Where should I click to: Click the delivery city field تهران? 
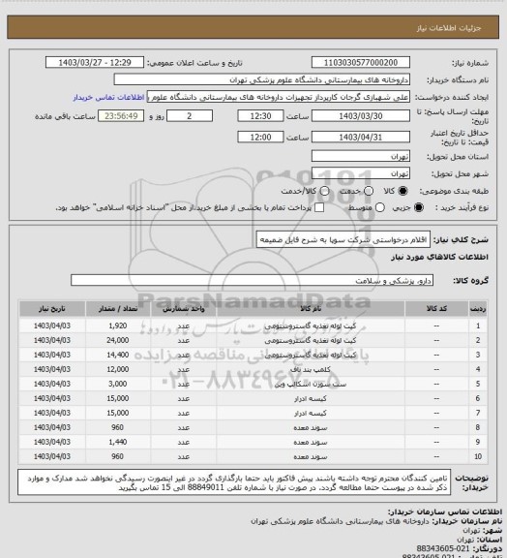tap(361, 173)
